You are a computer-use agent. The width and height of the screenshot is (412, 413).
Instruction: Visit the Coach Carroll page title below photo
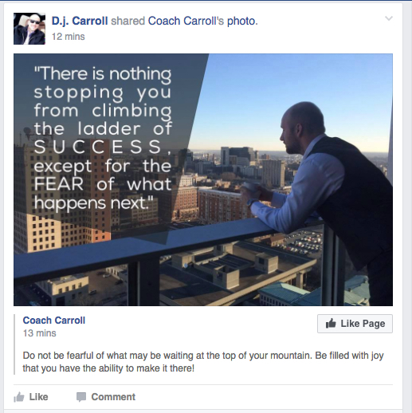click(54, 321)
